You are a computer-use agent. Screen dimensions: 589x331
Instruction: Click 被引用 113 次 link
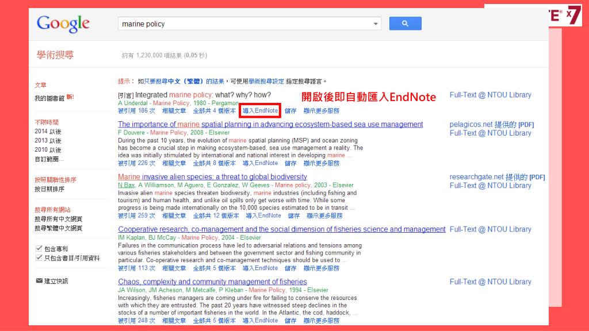point(136,268)
